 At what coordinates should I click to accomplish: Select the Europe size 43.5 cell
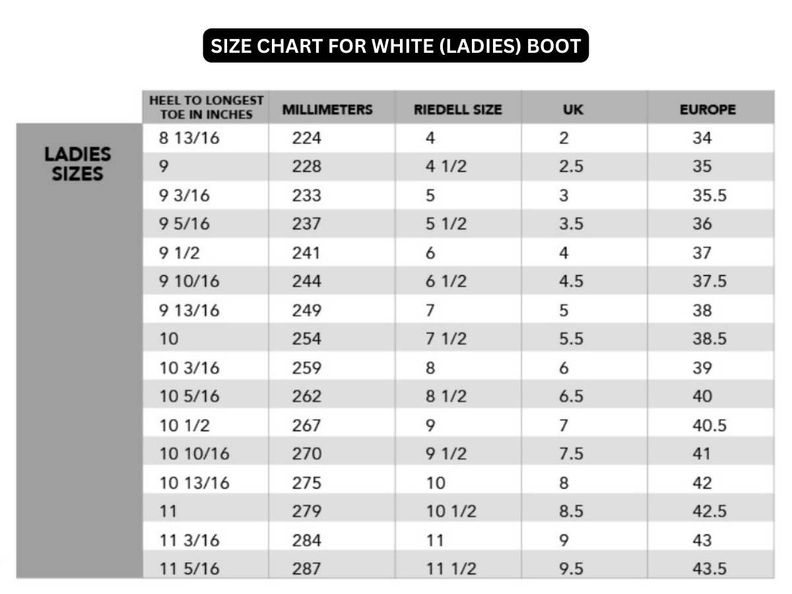tap(709, 569)
